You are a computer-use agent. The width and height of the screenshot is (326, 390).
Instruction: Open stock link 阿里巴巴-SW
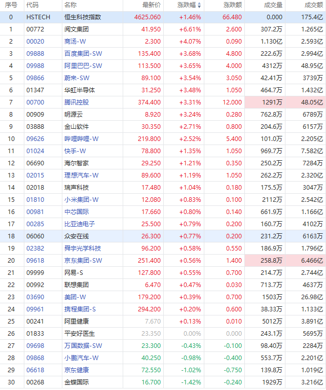coord(83,66)
